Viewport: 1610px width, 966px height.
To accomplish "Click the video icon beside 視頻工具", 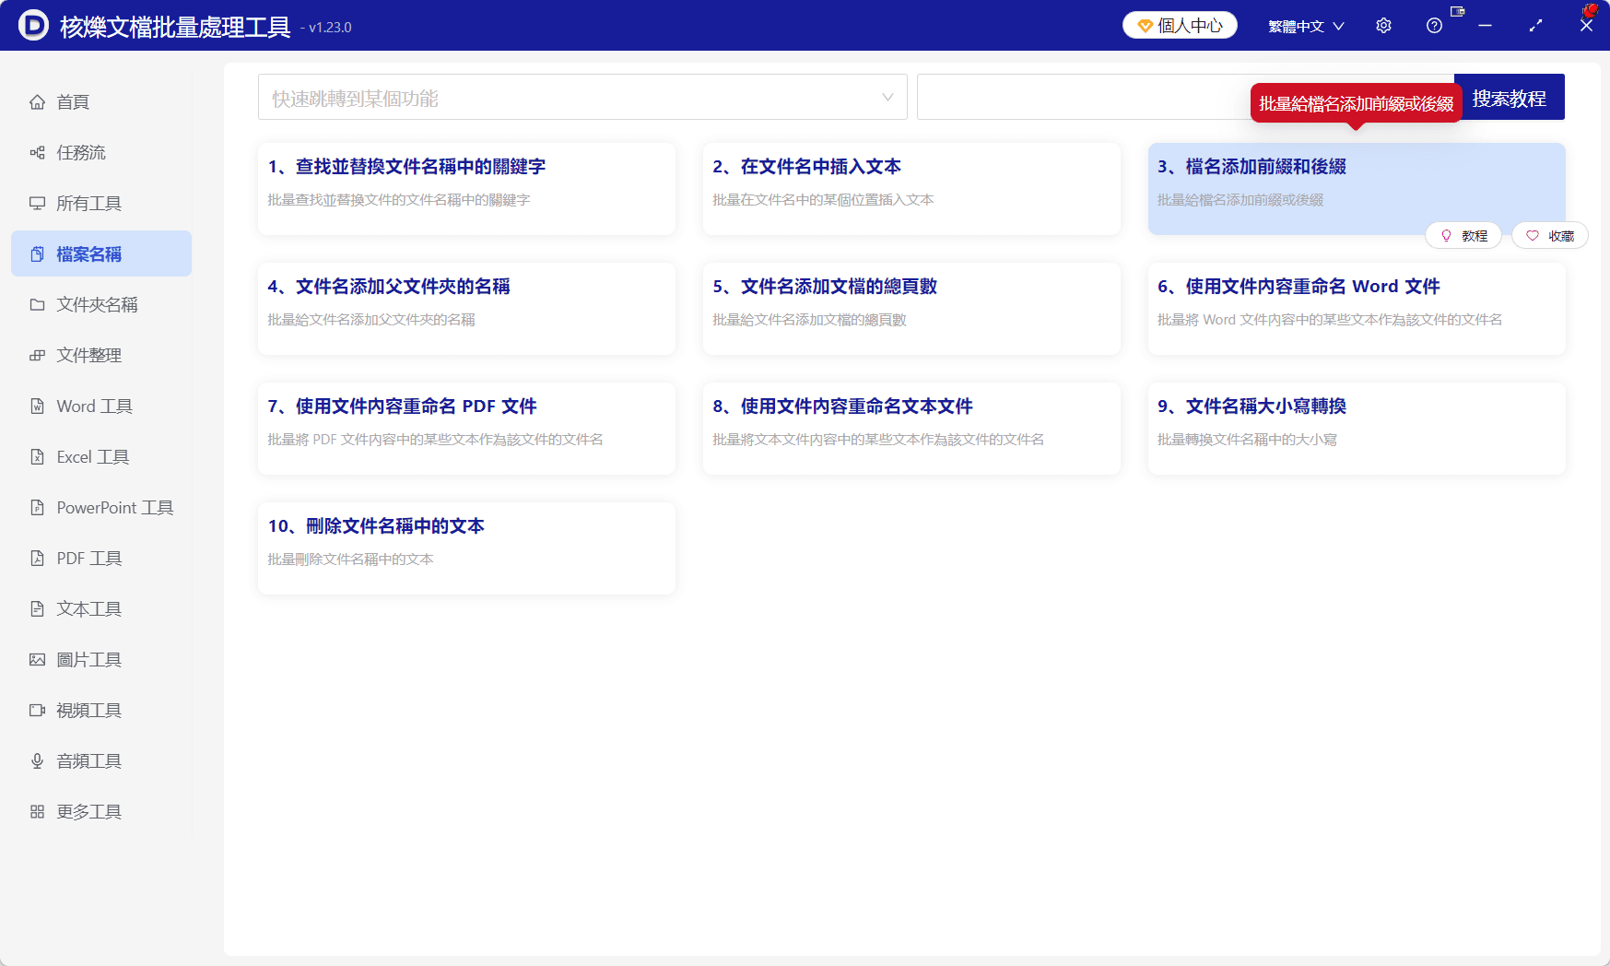I will 37,711.
